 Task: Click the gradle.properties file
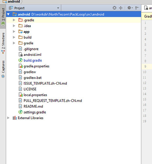37,66
